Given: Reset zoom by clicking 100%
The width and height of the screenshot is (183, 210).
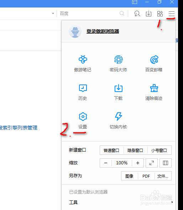Looking at the screenshot, I should pyautogui.click(x=122, y=163).
